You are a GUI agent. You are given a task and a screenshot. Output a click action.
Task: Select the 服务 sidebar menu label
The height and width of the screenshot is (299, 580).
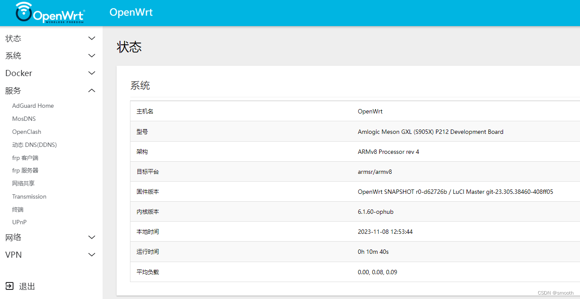click(x=13, y=91)
